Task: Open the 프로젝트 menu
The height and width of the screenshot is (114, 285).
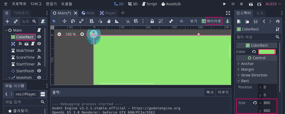Action: pyautogui.click(x=19, y=4)
